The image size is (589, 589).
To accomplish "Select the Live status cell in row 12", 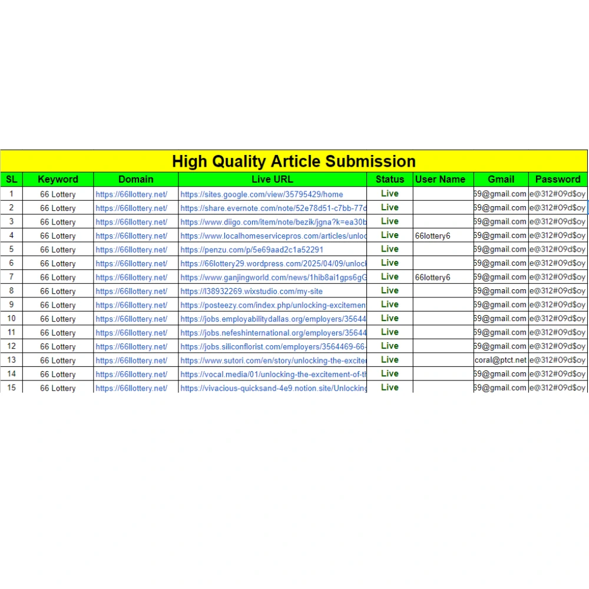I will click(x=389, y=346).
